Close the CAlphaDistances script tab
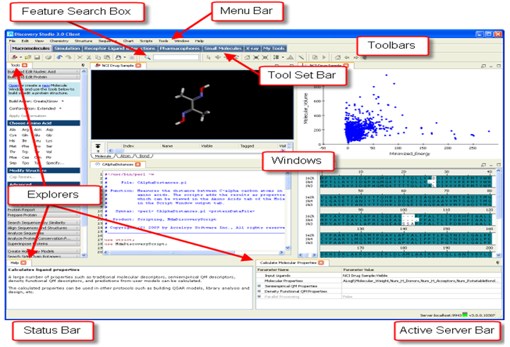 (x=138, y=164)
